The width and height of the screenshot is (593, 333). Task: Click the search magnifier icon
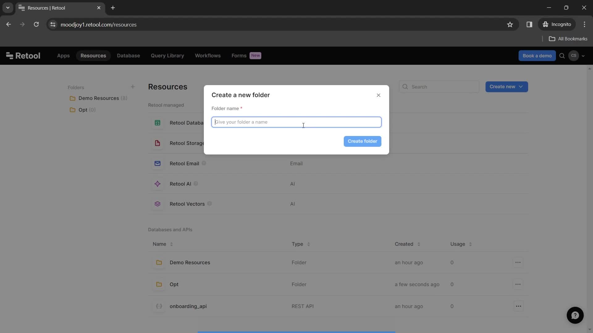(562, 56)
